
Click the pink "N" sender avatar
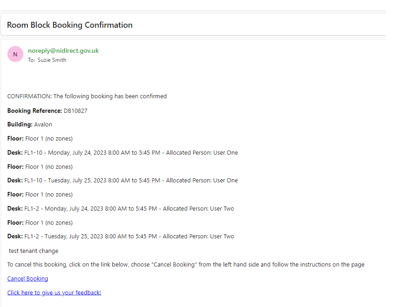tap(15, 54)
